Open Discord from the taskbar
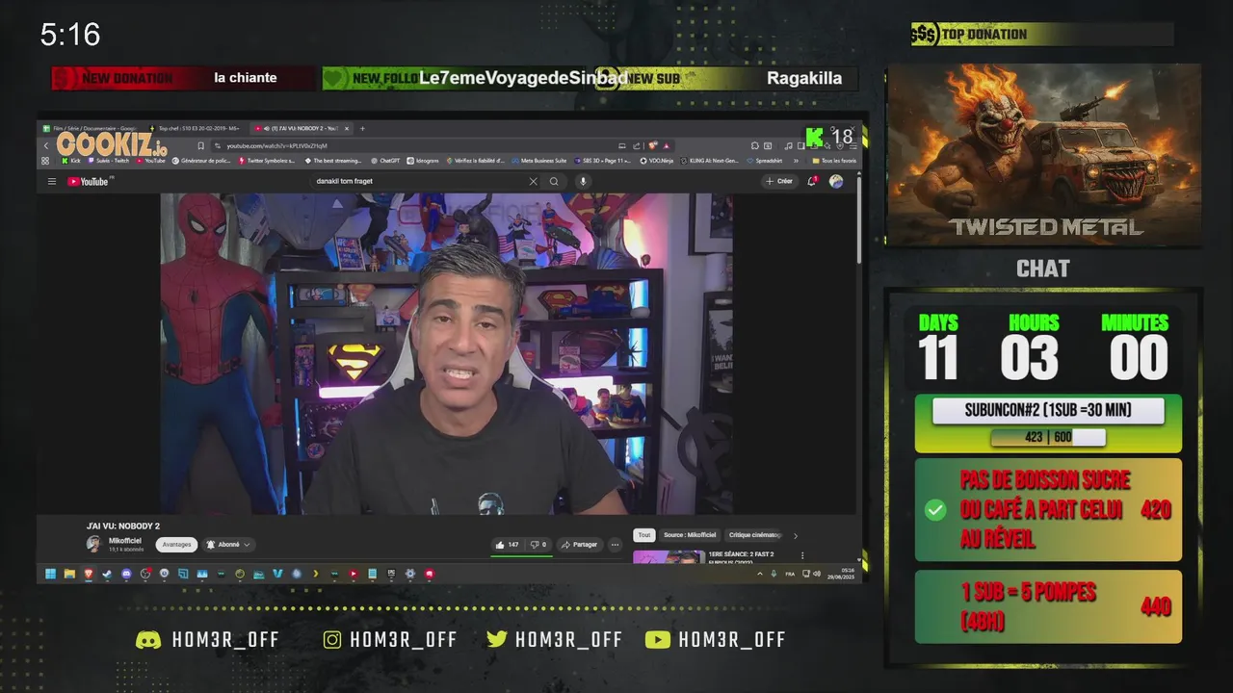The width and height of the screenshot is (1233, 693). tap(126, 574)
